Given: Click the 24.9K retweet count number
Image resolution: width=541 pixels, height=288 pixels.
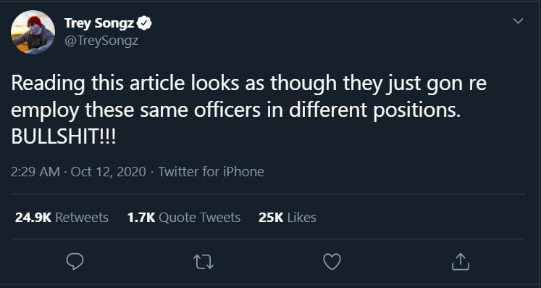Looking at the screenshot, I should 33,218.
